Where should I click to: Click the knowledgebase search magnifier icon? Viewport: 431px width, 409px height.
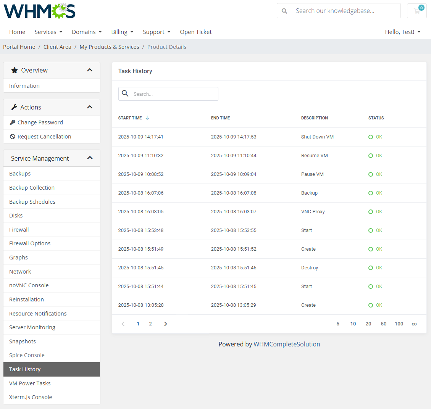(x=284, y=11)
